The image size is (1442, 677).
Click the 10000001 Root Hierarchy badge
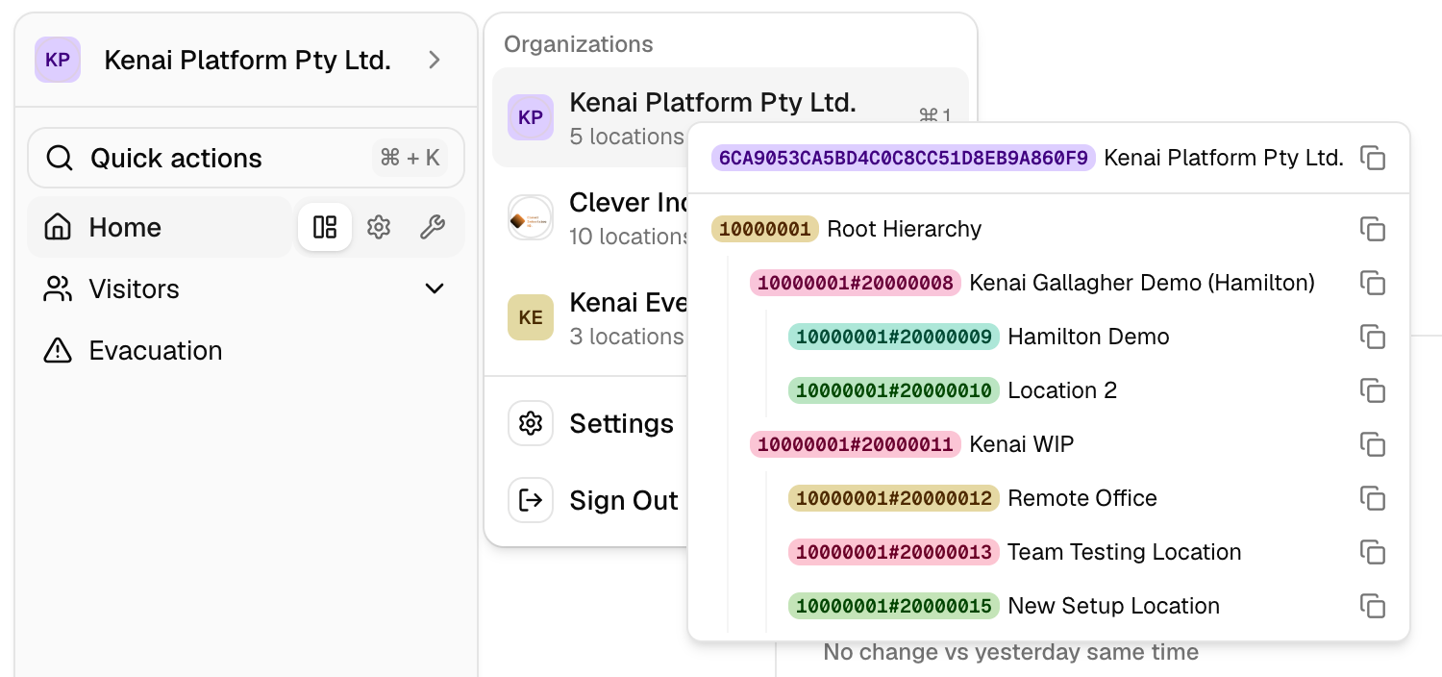(x=765, y=229)
